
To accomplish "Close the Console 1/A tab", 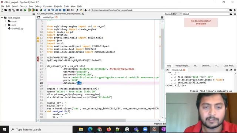I will [x=184, y=70].
